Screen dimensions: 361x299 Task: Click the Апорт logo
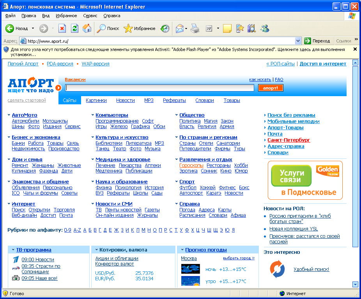coord(31,85)
